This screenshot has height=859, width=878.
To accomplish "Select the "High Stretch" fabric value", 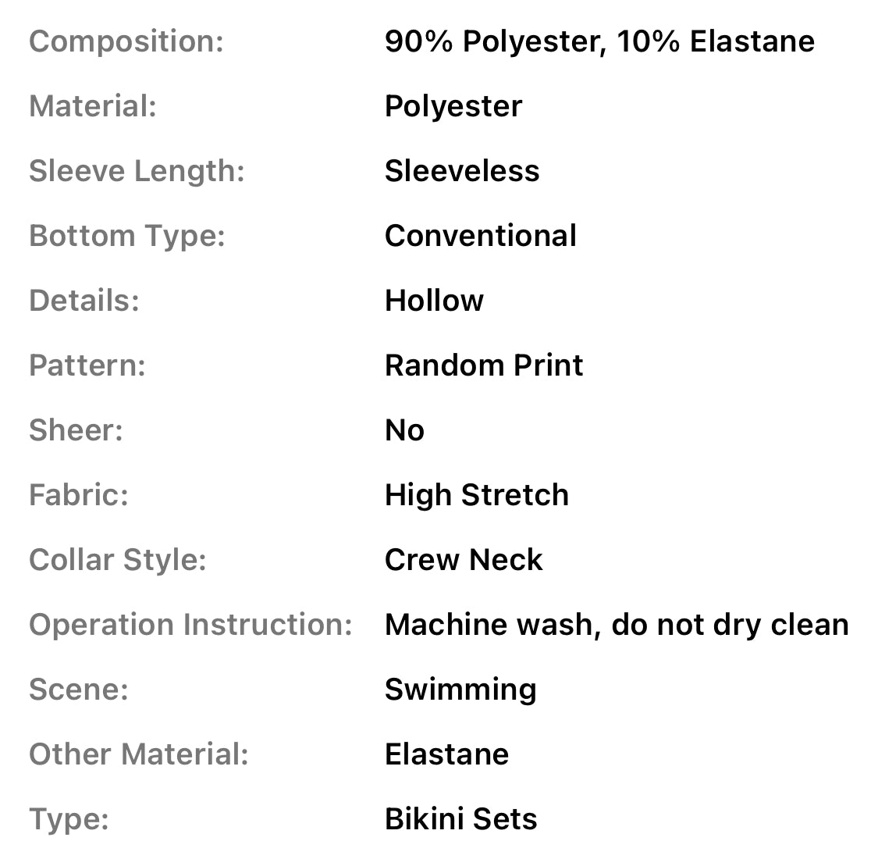I will coord(477,495).
